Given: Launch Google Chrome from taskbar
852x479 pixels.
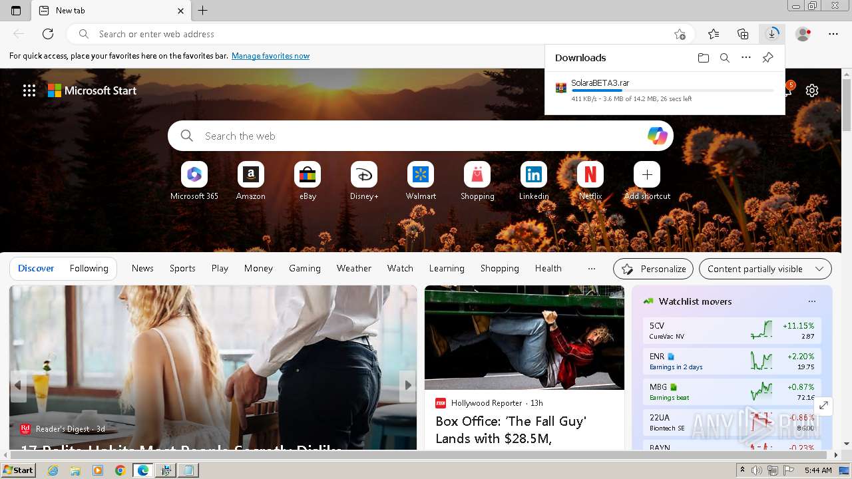Looking at the screenshot, I should (x=120, y=470).
